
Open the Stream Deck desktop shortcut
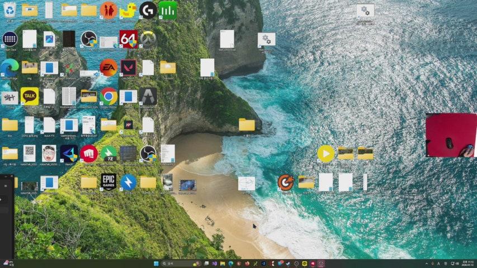coord(10,39)
